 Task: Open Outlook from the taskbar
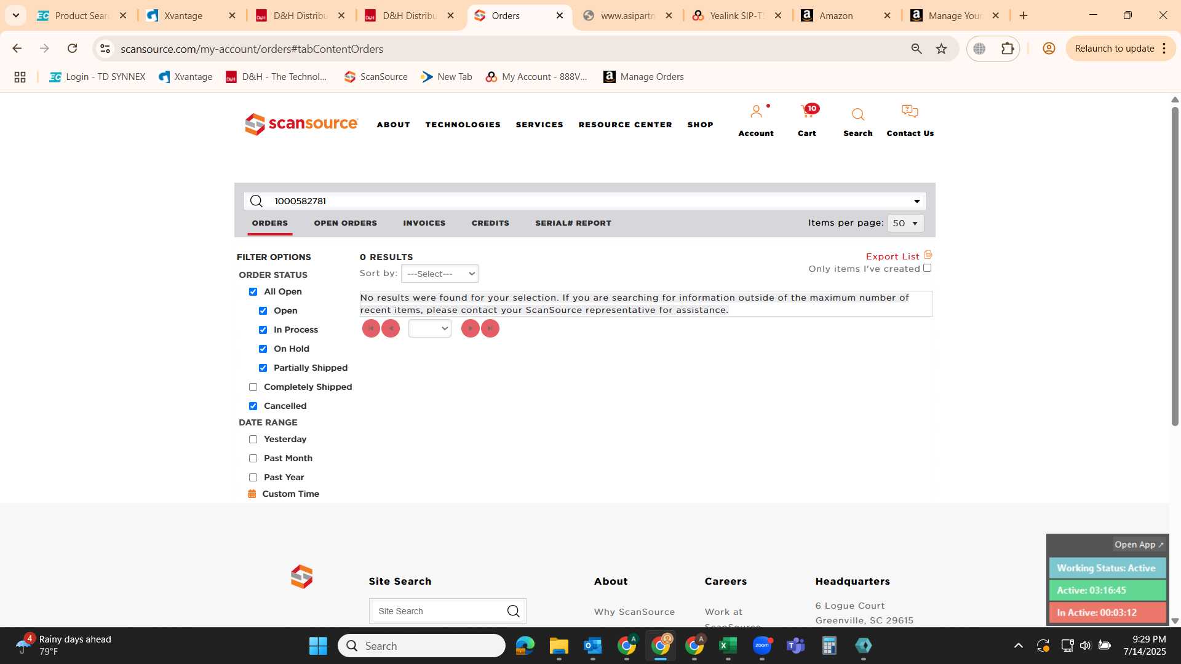point(593,646)
